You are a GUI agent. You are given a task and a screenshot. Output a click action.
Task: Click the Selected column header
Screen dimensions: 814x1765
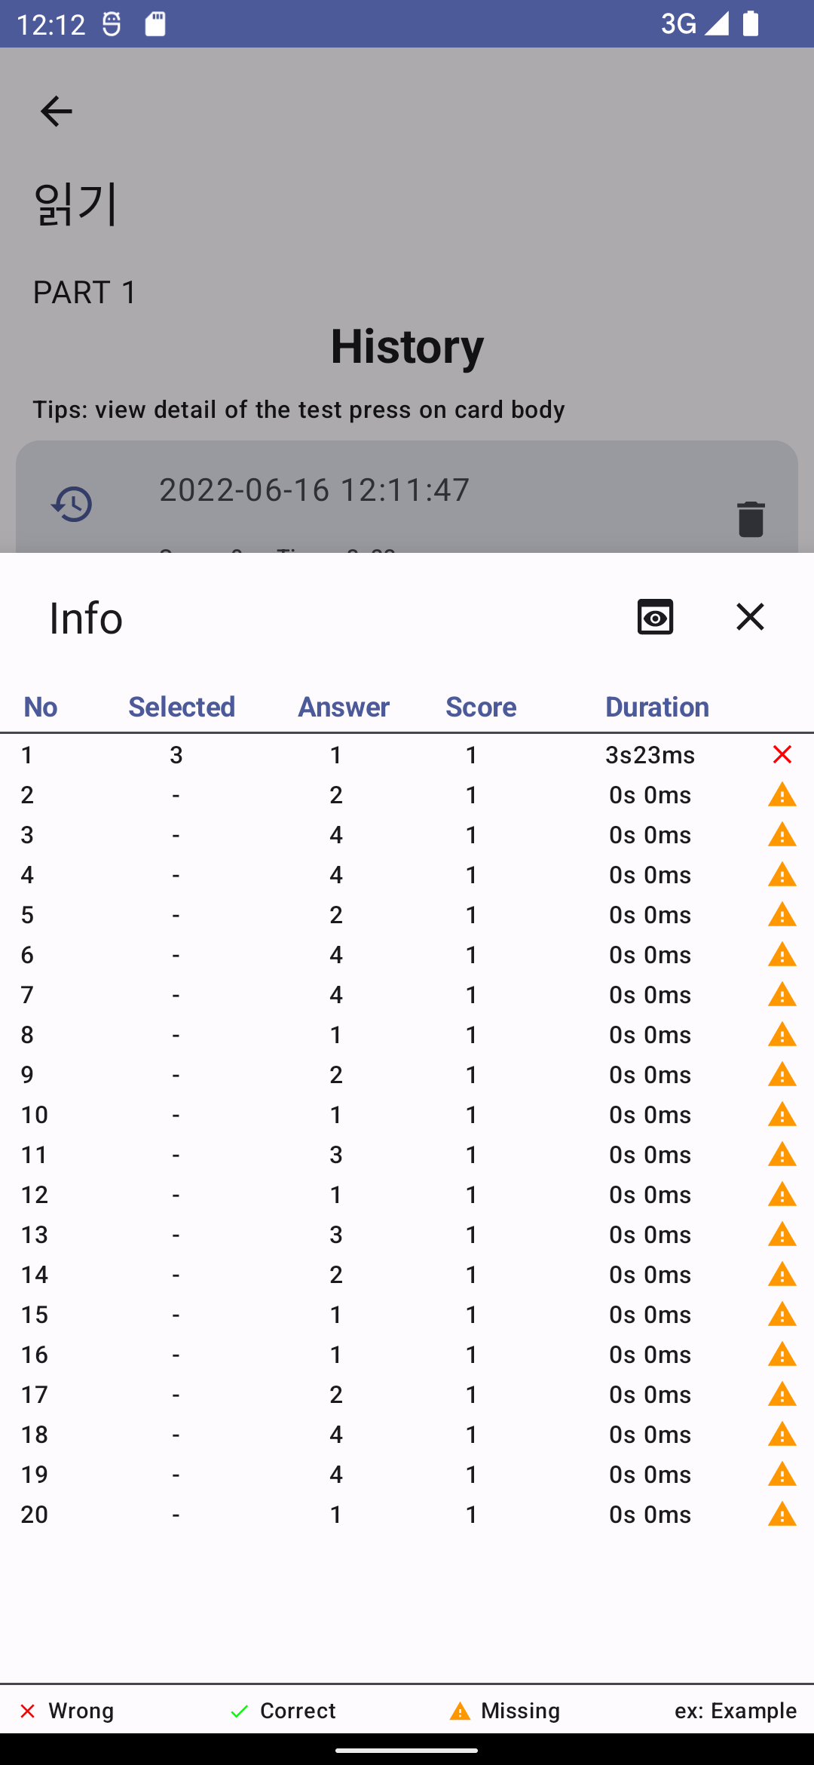tap(182, 707)
